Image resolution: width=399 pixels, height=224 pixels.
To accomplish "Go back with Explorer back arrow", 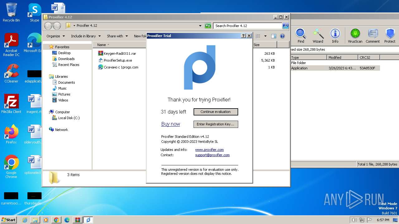I will [48, 26].
